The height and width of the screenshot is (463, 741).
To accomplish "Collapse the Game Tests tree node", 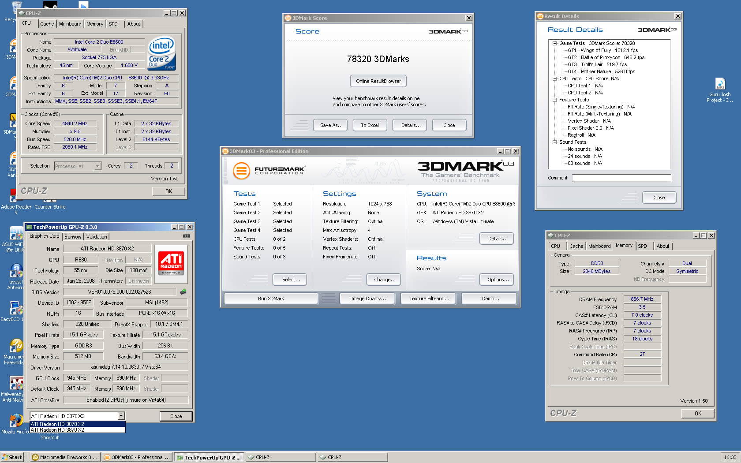I will tap(554, 43).
